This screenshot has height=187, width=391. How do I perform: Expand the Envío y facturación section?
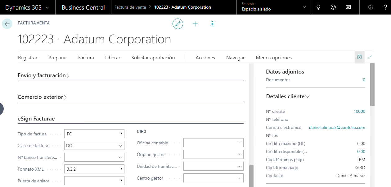point(43,75)
